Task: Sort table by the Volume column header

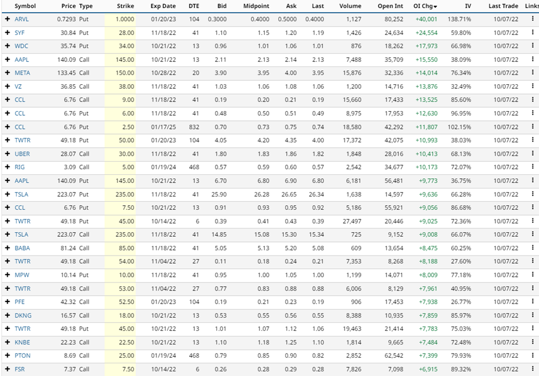Action: [350, 6]
